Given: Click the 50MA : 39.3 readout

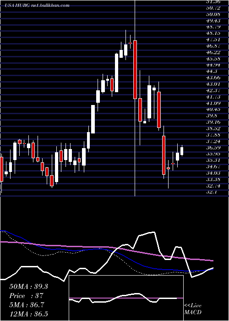Looking at the screenshot, I should coord(28,287).
